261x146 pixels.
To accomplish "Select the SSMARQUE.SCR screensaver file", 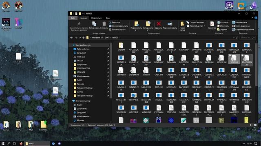I will click(234, 45).
